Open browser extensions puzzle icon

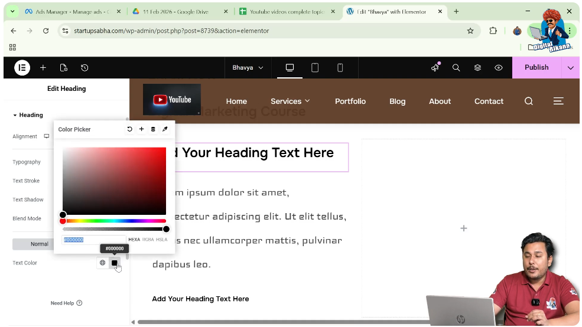tap(493, 31)
